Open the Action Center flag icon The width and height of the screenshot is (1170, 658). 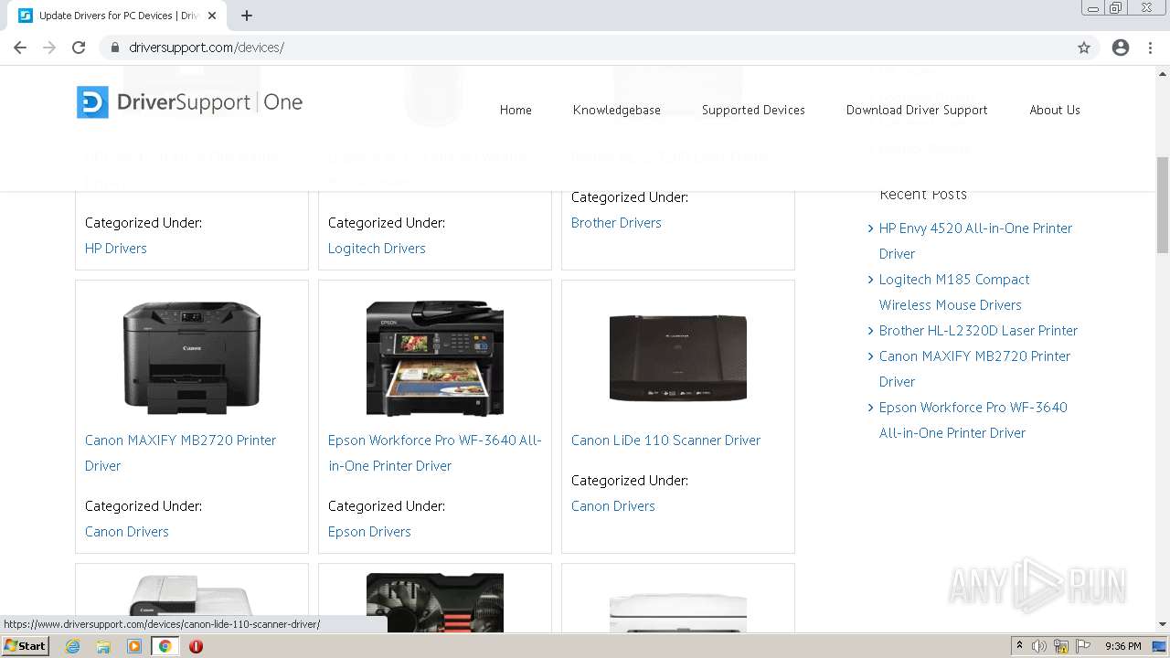pyautogui.click(x=1083, y=646)
